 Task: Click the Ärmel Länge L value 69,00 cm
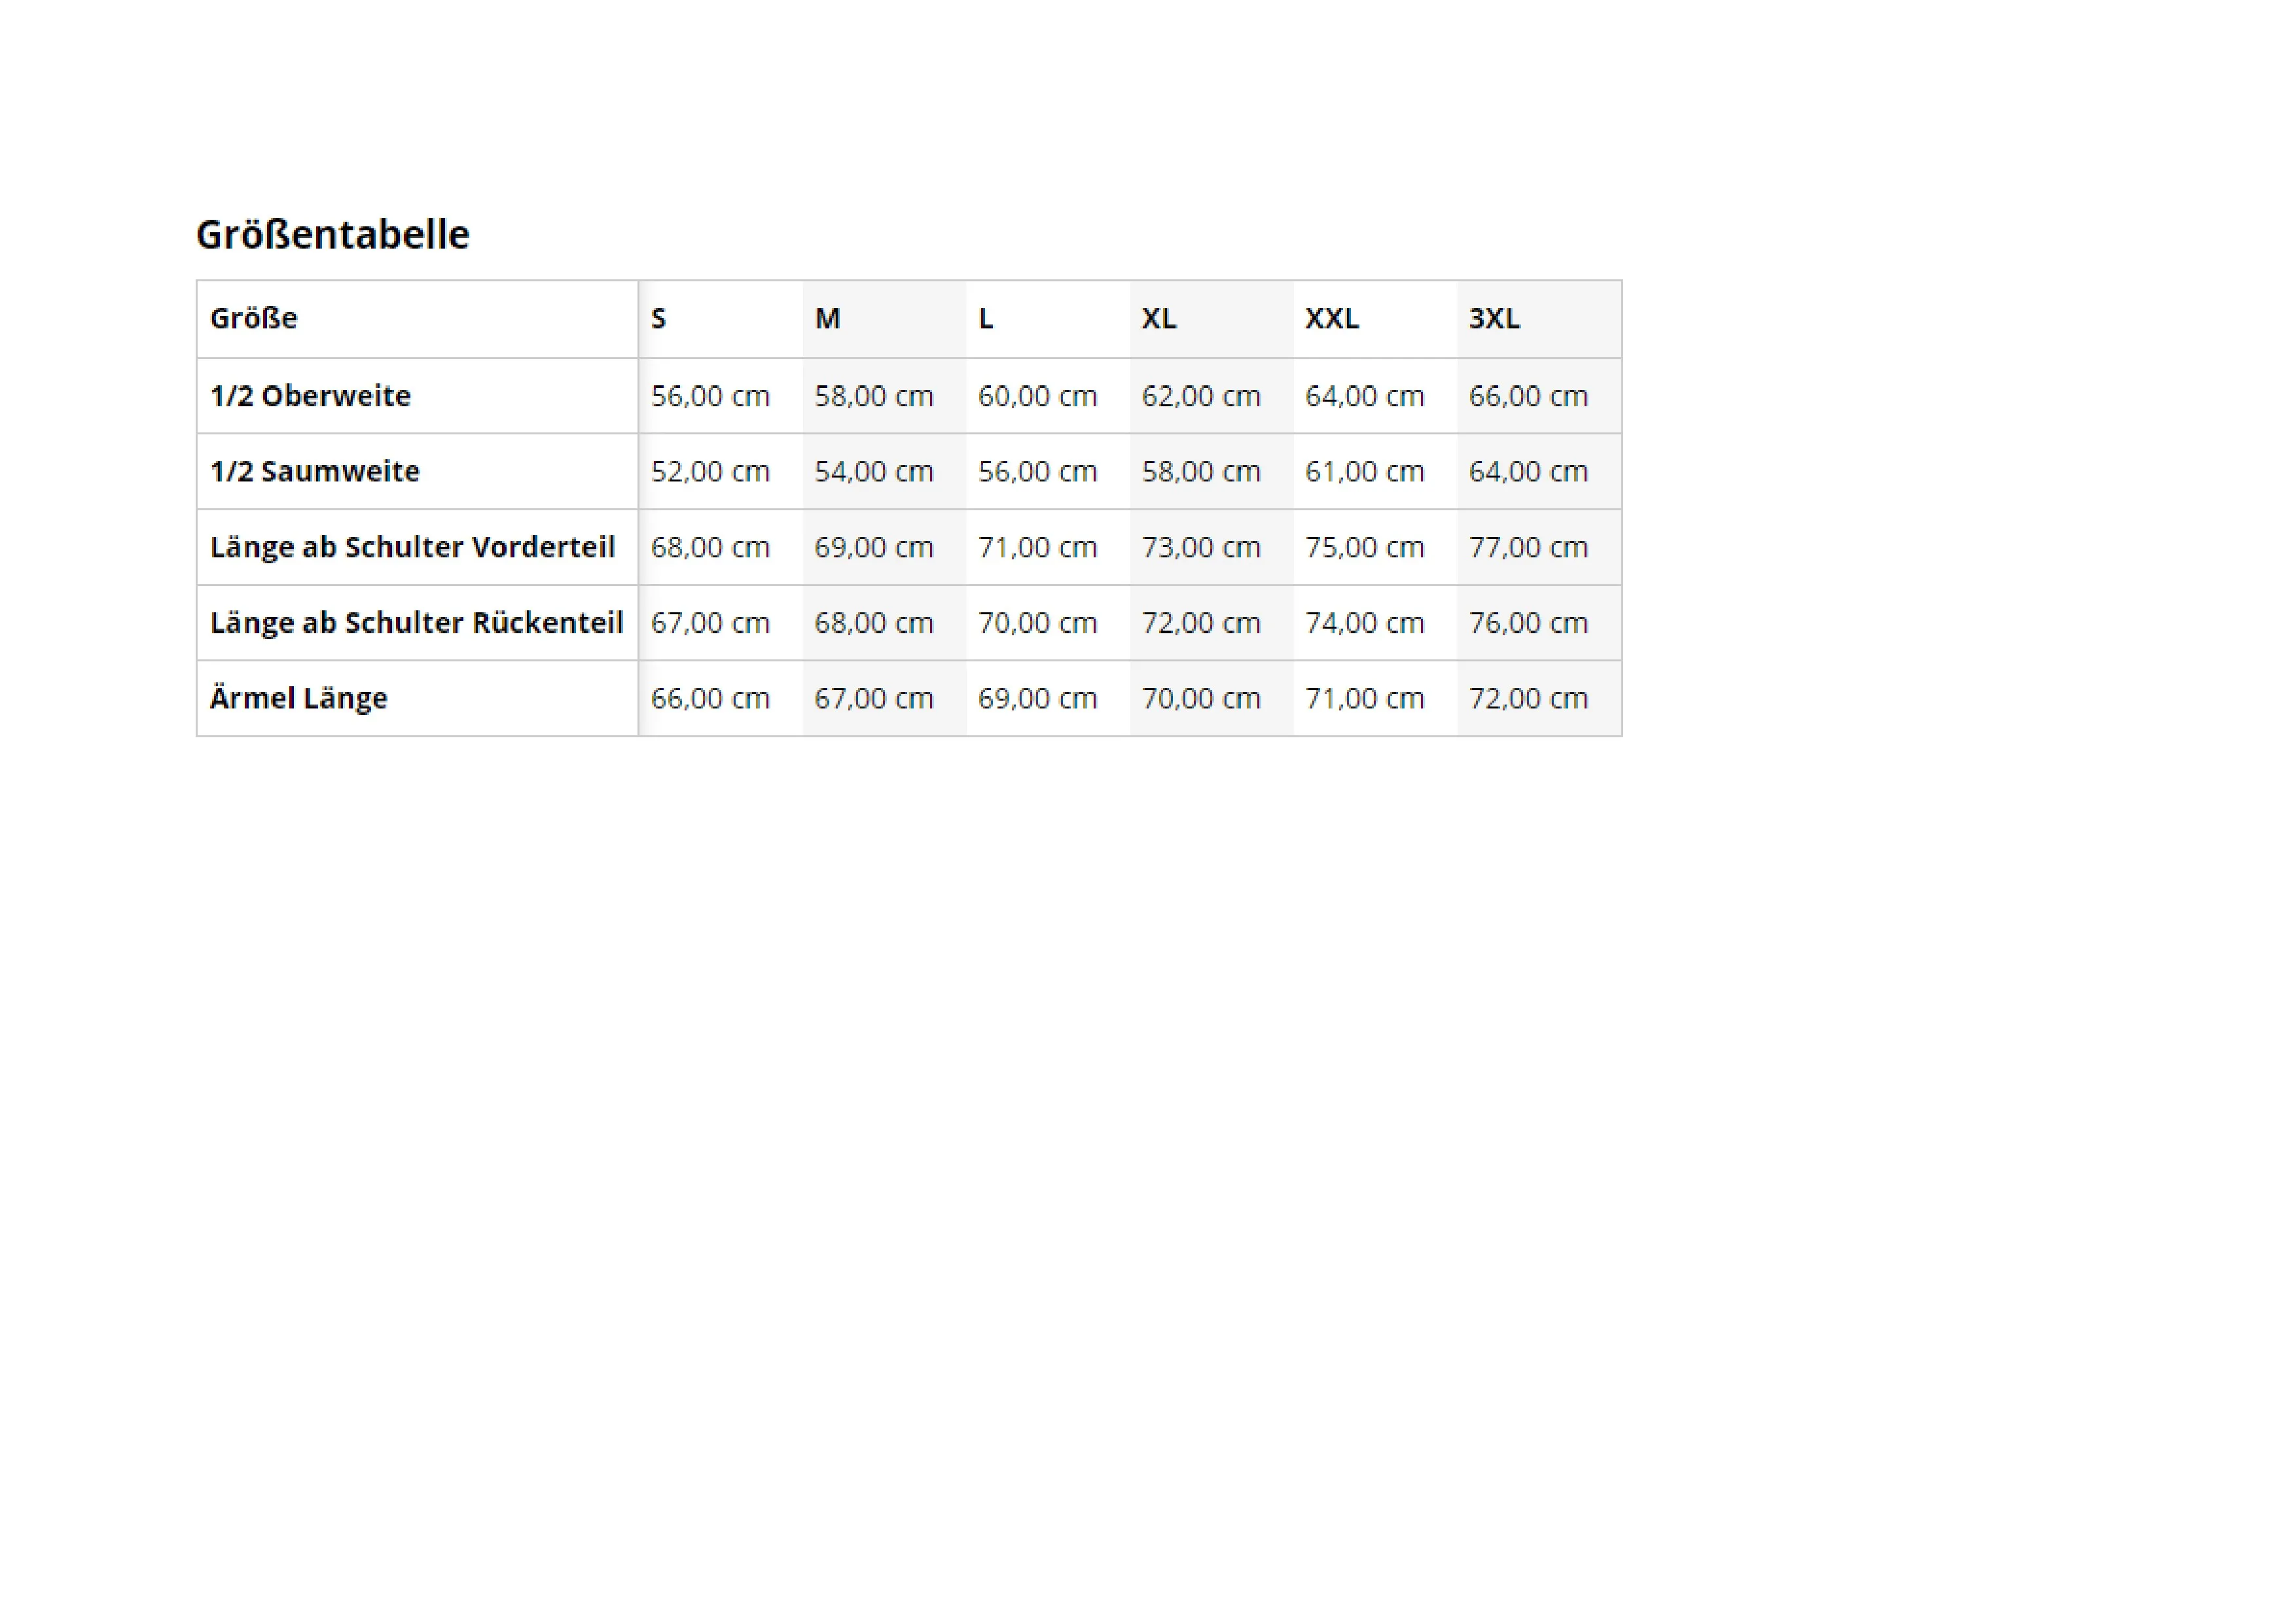[1037, 699]
